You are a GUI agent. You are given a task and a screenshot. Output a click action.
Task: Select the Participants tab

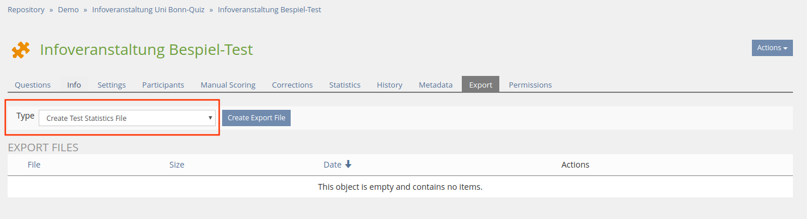point(163,85)
